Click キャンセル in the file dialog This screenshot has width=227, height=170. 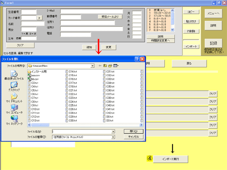point(133,136)
